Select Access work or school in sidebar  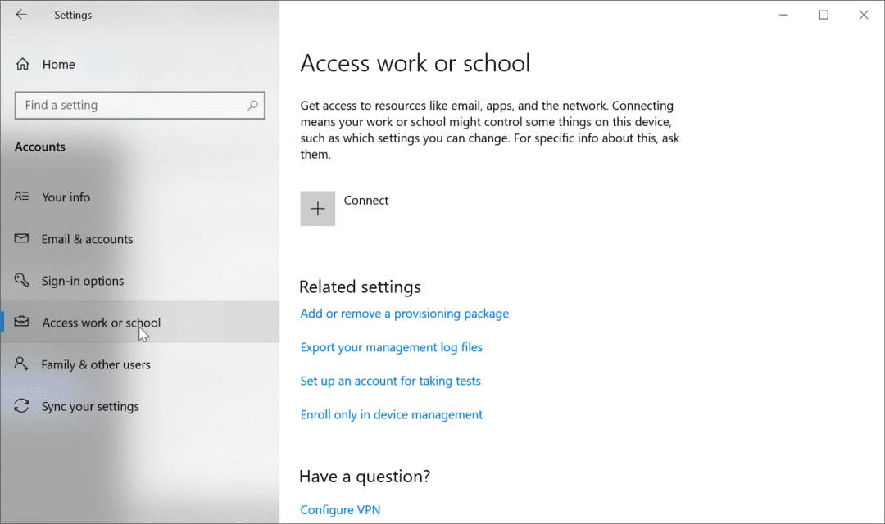click(101, 322)
